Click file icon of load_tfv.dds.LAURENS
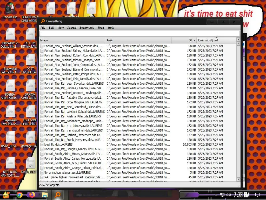 coord(42,144)
